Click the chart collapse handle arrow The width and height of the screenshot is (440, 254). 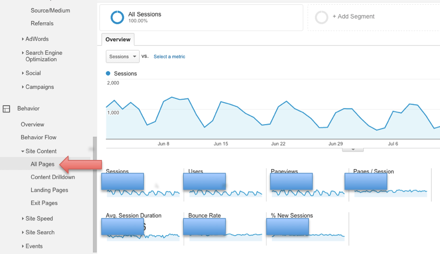point(353,150)
